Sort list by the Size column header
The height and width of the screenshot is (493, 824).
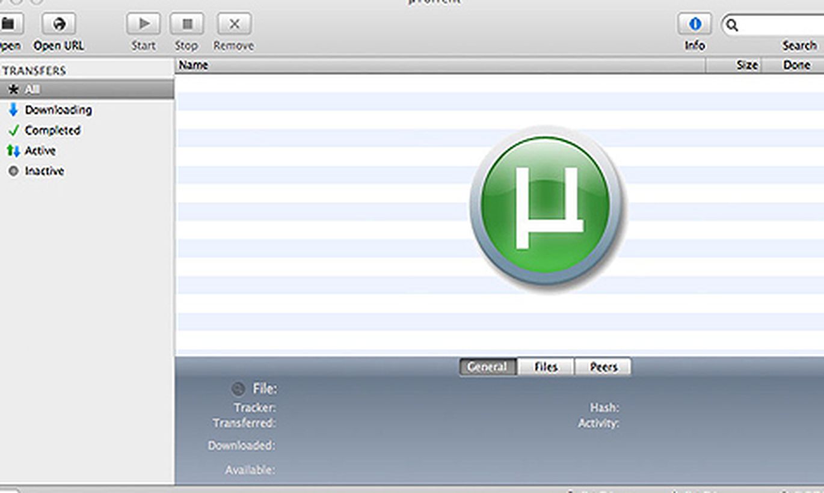coord(734,65)
